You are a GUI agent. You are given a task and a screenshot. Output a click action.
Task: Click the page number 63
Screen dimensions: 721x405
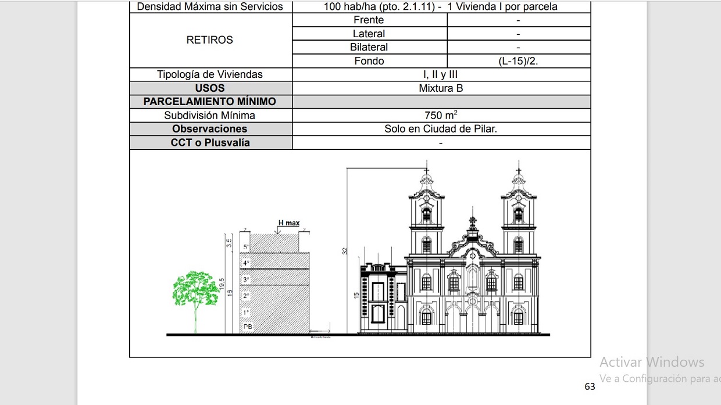590,386
